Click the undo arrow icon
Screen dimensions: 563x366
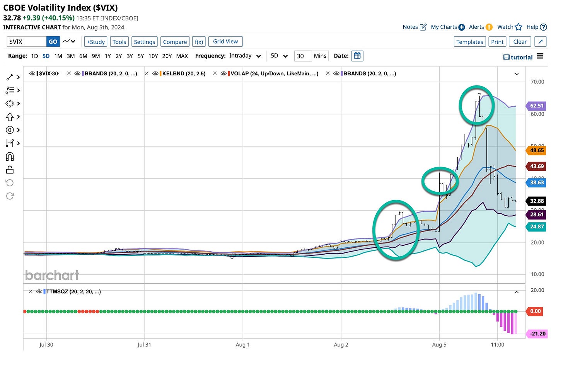[10, 183]
